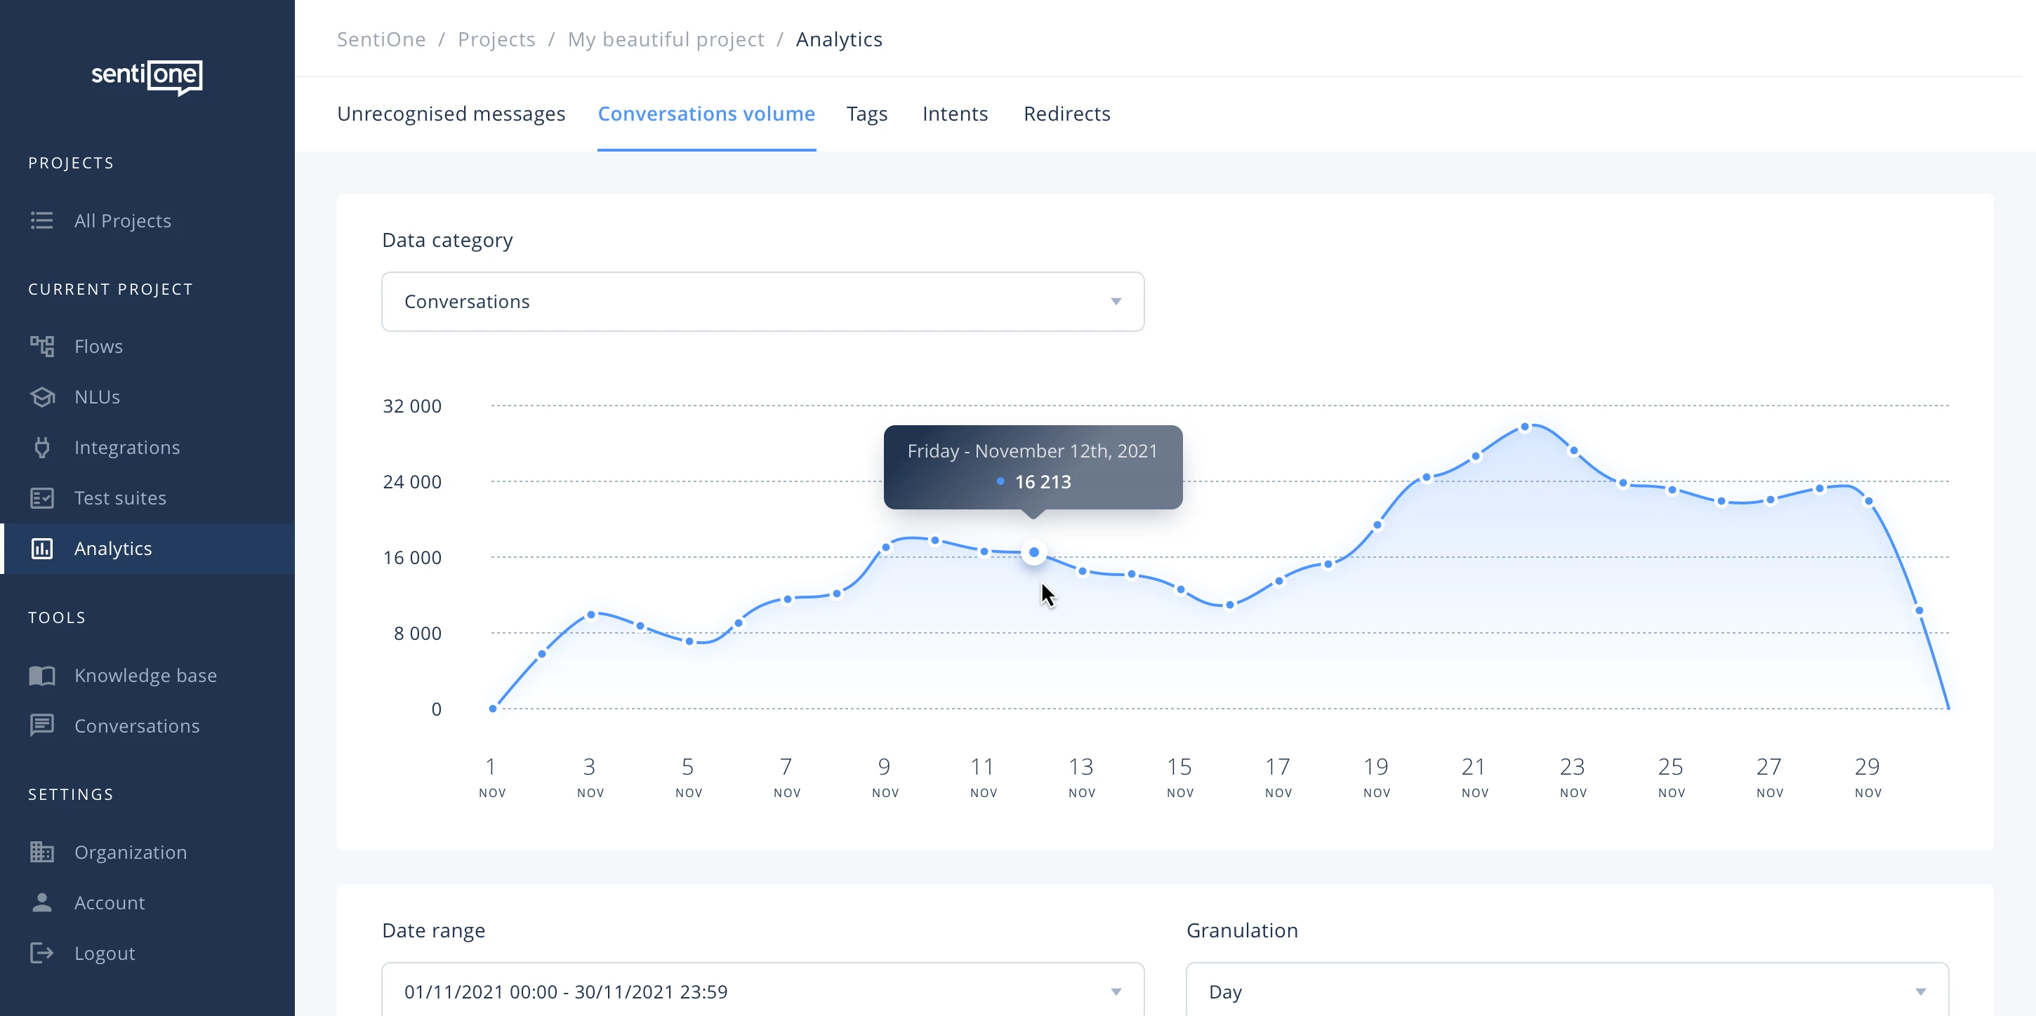Click the Test suites checklist icon
Screen dimensions: 2036x1016
click(42, 497)
